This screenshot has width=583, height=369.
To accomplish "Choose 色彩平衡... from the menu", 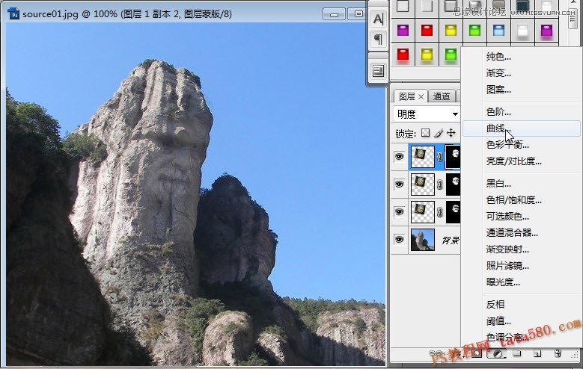I will click(x=507, y=145).
